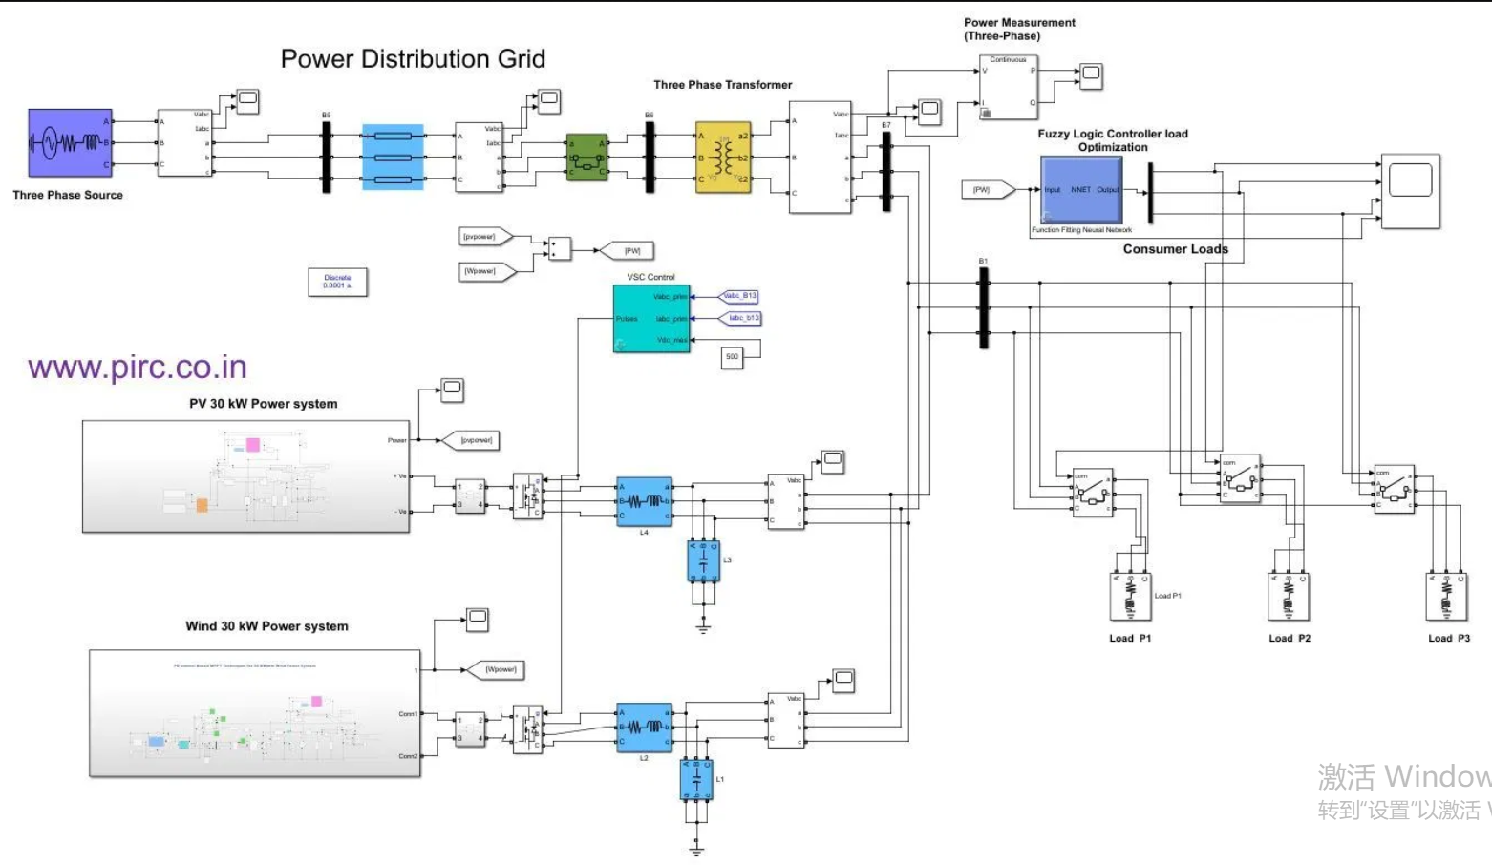Click the [Wpower] From tag near the sum block

click(x=487, y=271)
